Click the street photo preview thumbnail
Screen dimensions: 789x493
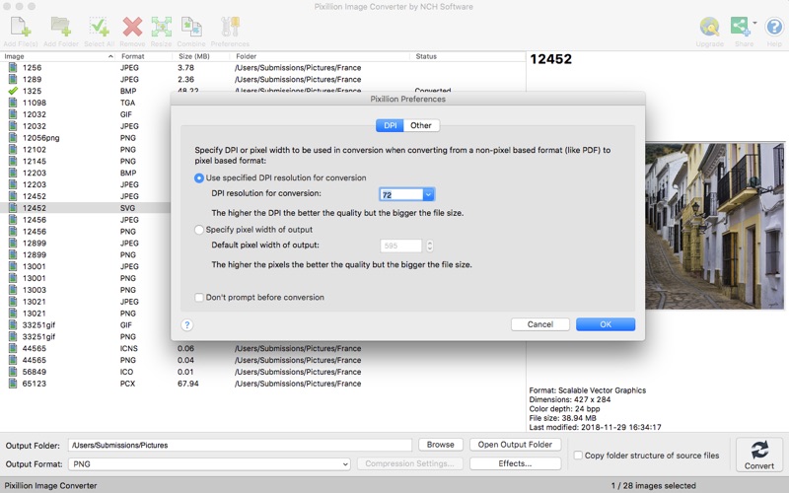pyautogui.click(x=714, y=226)
